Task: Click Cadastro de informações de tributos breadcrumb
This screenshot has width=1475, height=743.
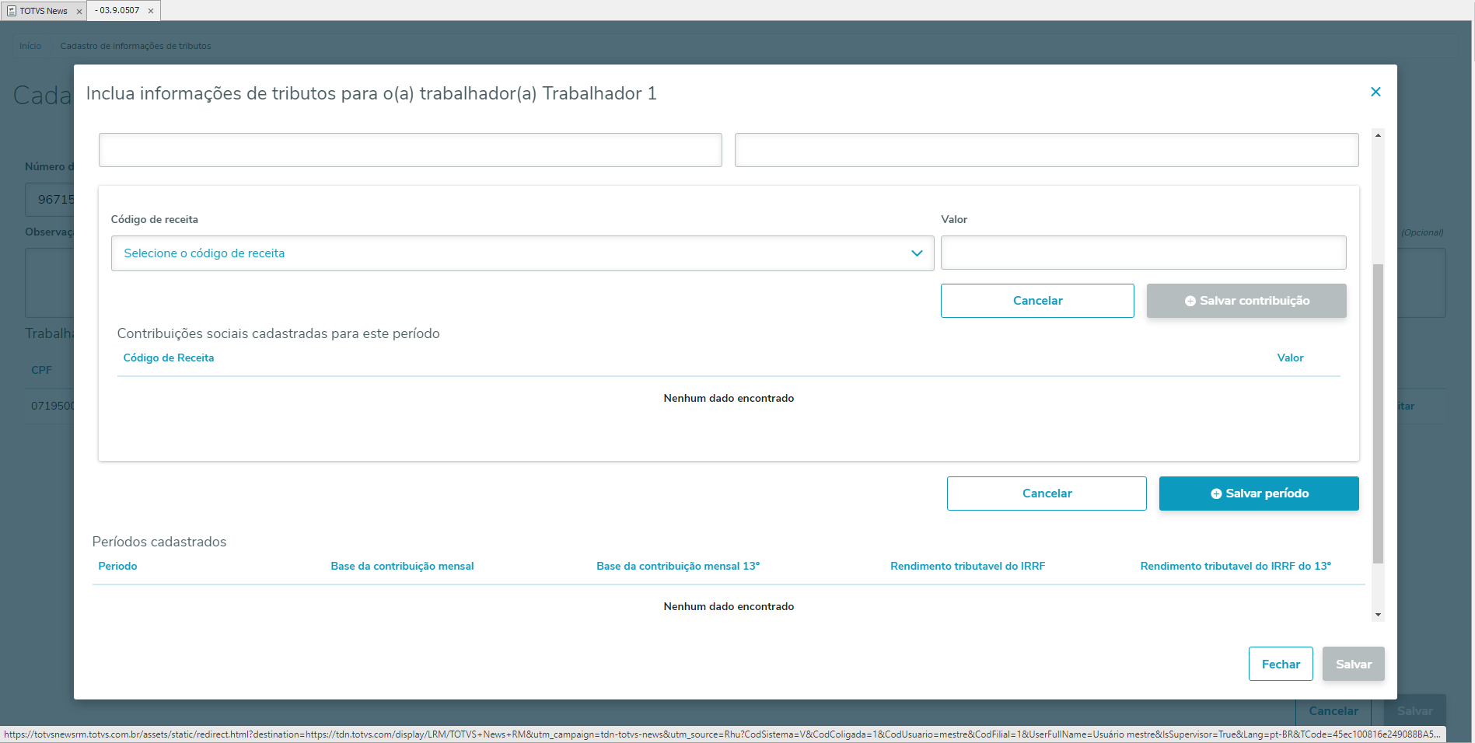Action: point(135,46)
